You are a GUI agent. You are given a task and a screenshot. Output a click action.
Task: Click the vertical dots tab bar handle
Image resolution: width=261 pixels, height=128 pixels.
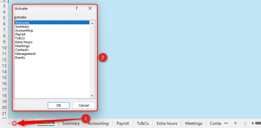point(245,124)
